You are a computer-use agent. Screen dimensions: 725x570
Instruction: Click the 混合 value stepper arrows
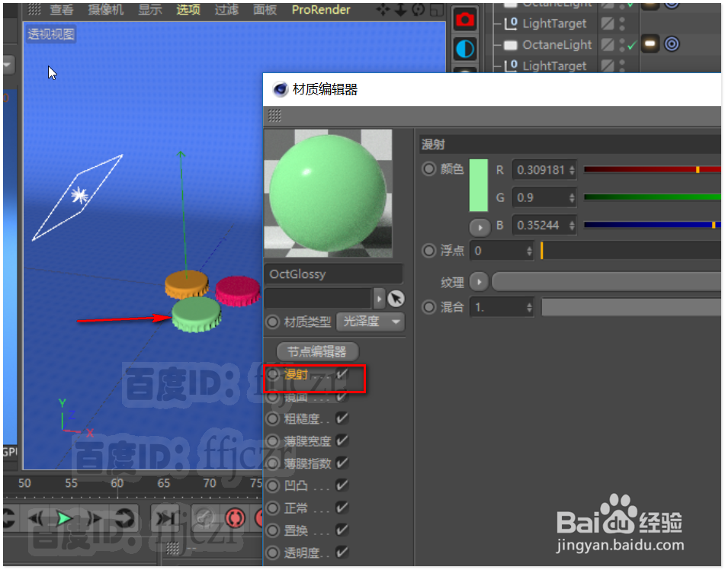click(x=529, y=307)
